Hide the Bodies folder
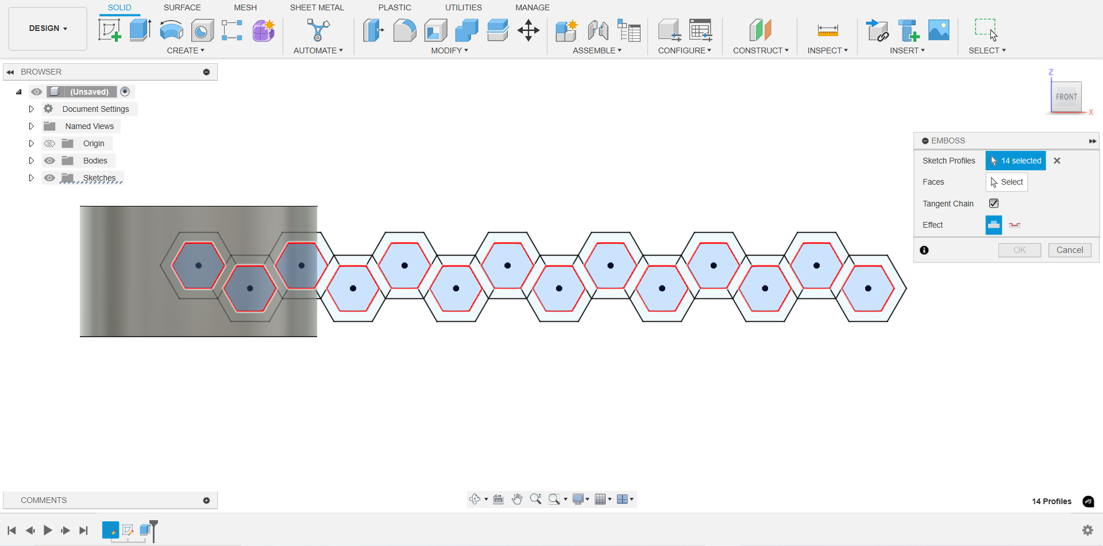 [50, 161]
